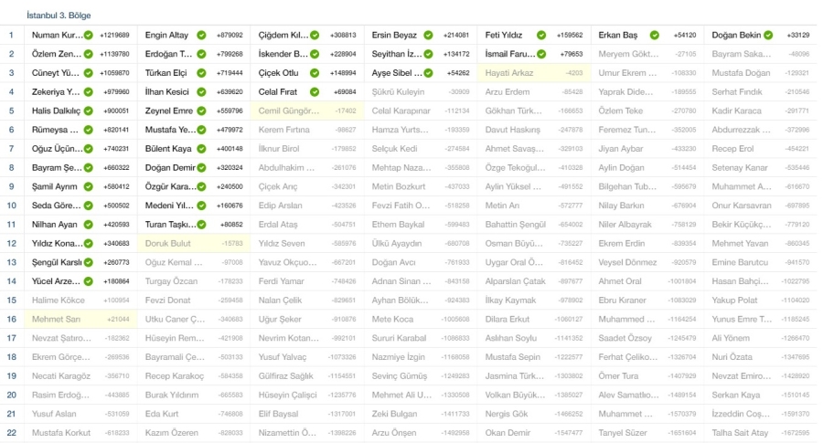Click candidate name Arzu Erdem
The height and width of the screenshot is (443, 823).
pyautogui.click(x=507, y=91)
